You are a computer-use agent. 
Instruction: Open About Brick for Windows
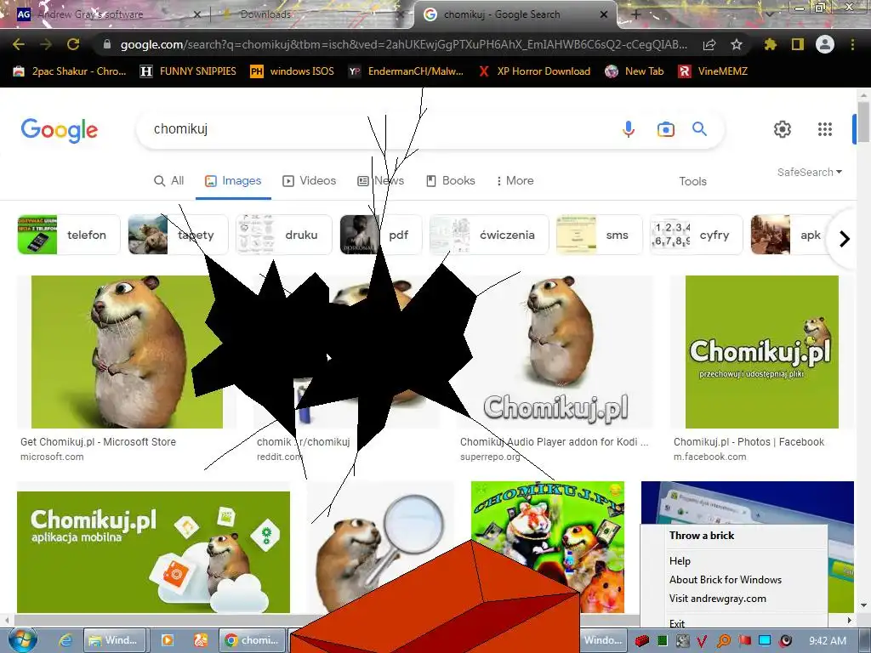725,580
